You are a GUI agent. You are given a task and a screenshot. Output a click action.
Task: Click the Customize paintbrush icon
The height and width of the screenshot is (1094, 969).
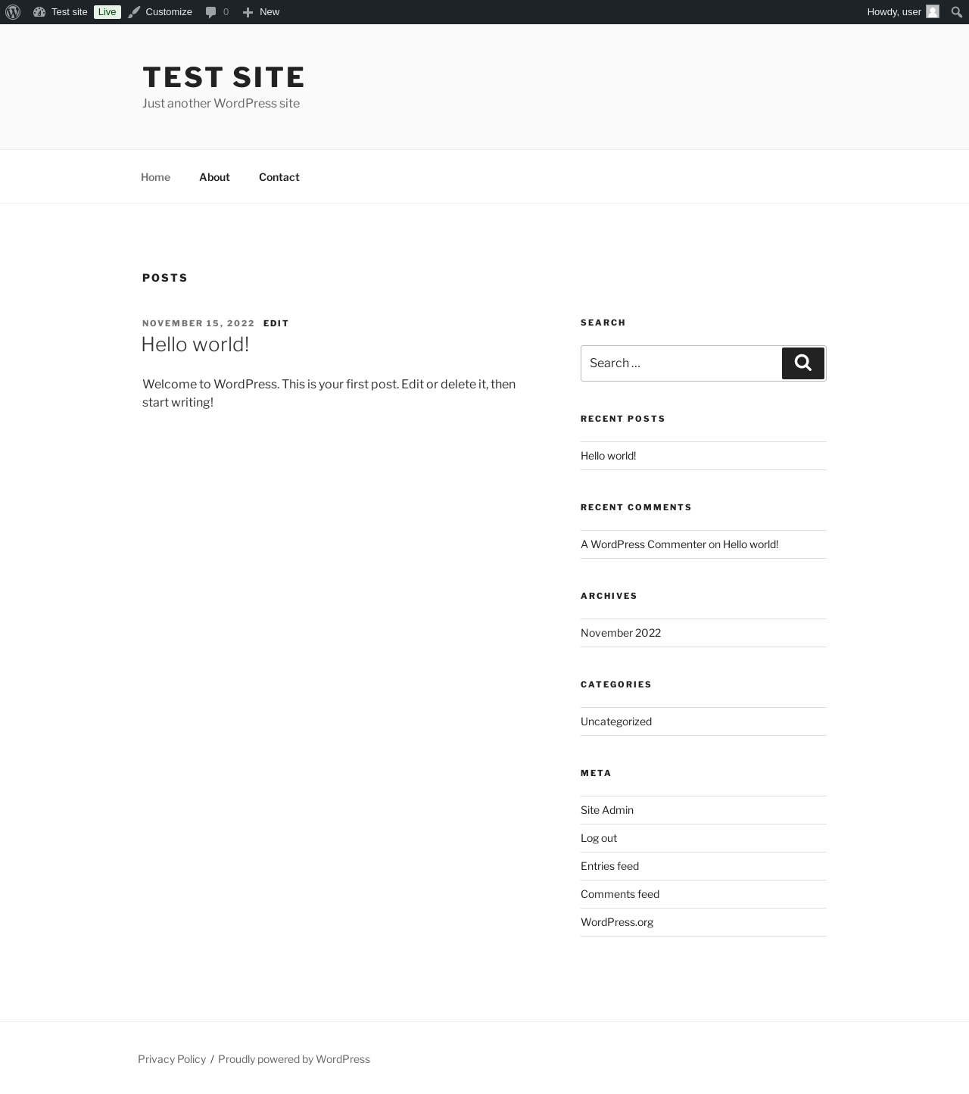(x=134, y=12)
